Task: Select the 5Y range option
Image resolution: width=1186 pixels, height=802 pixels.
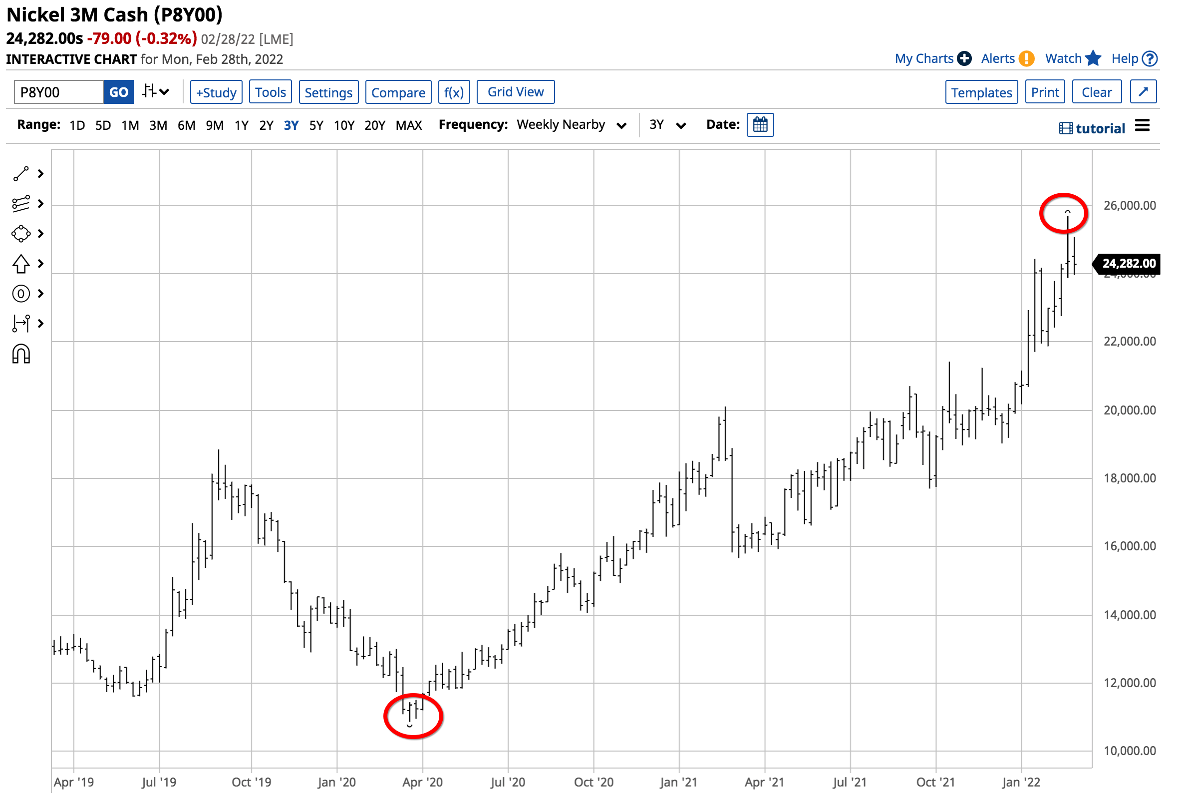Action: 317,125
